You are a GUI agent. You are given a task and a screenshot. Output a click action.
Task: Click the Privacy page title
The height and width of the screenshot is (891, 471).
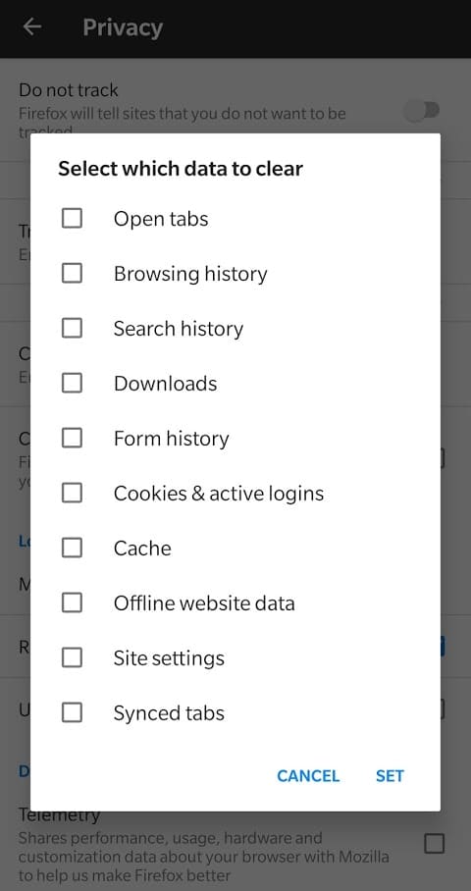[123, 27]
